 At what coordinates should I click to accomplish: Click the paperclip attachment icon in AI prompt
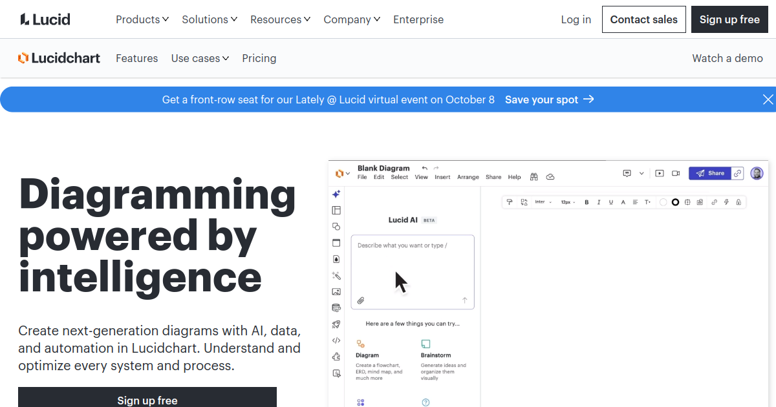[361, 300]
